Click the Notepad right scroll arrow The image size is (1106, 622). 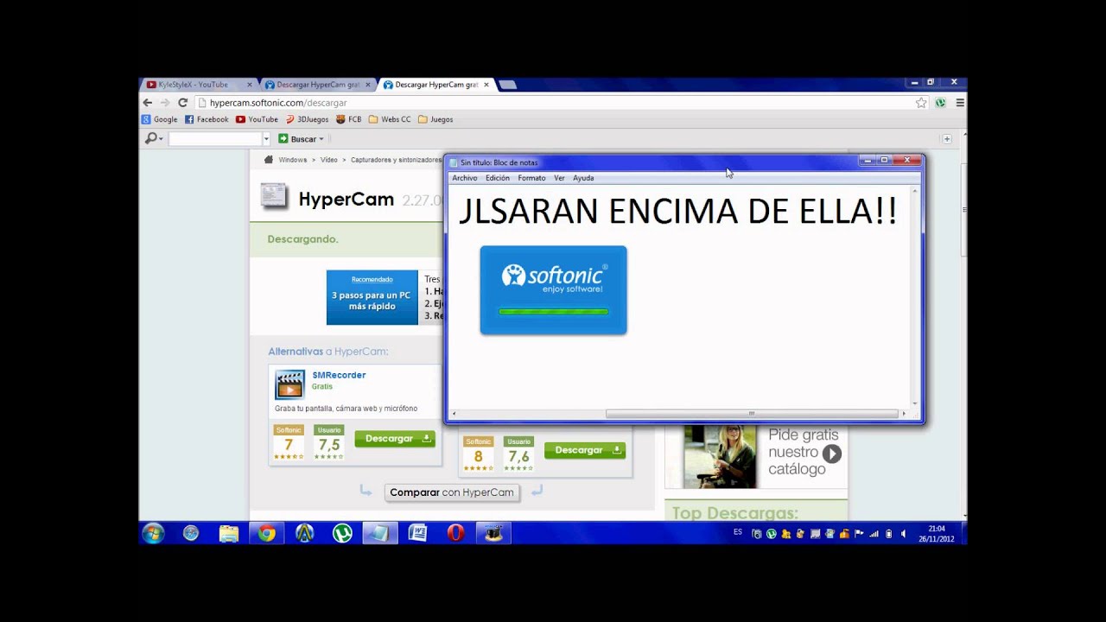click(904, 414)
